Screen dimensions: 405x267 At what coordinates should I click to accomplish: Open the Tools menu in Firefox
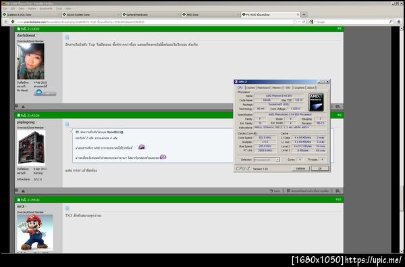[x=59, y=9]
